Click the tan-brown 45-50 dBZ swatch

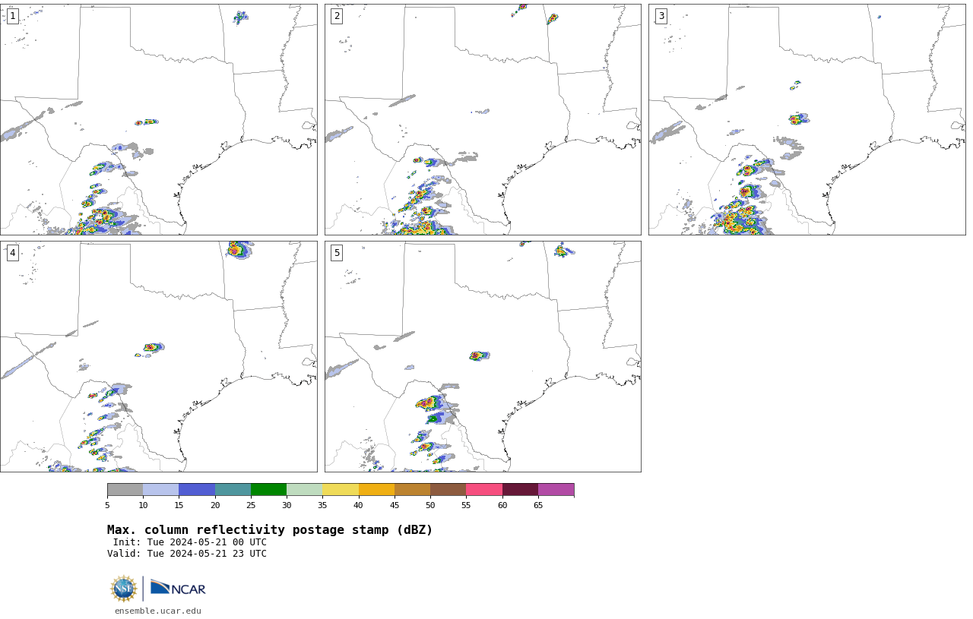[412, 490]
